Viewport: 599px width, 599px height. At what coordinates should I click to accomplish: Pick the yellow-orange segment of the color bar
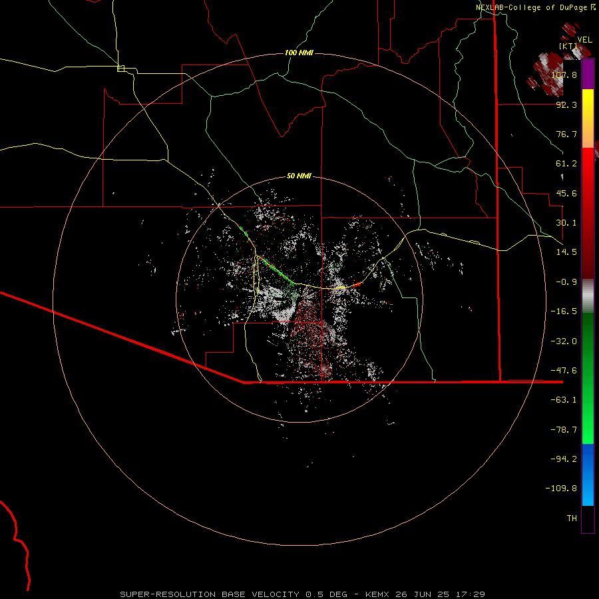[x=588, y=118]
